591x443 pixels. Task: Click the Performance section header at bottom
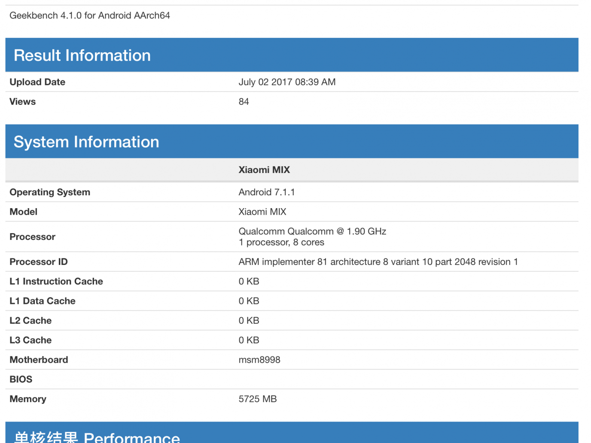pyautogui.click(x=97, y=436)
